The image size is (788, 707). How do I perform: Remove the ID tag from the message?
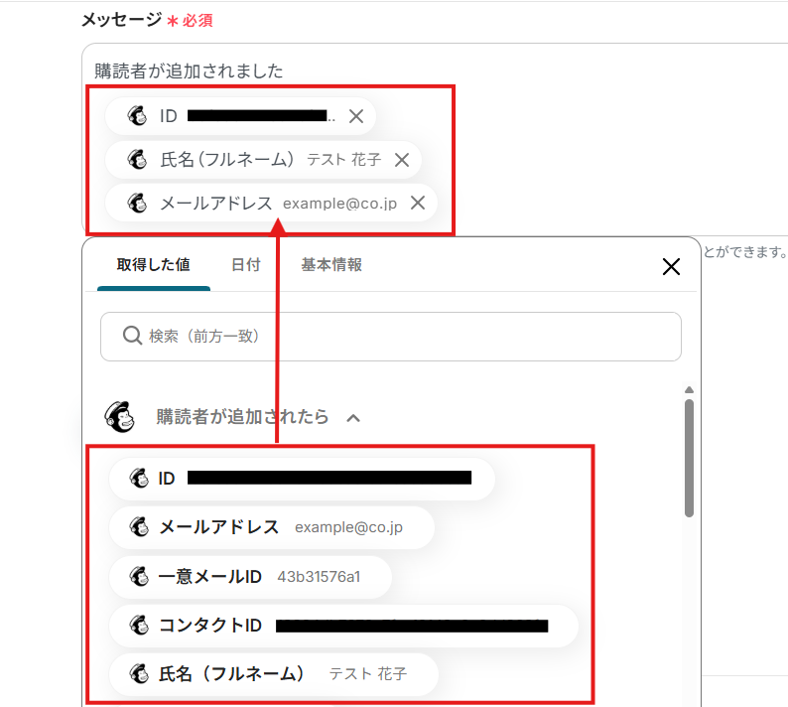[356, 116]
